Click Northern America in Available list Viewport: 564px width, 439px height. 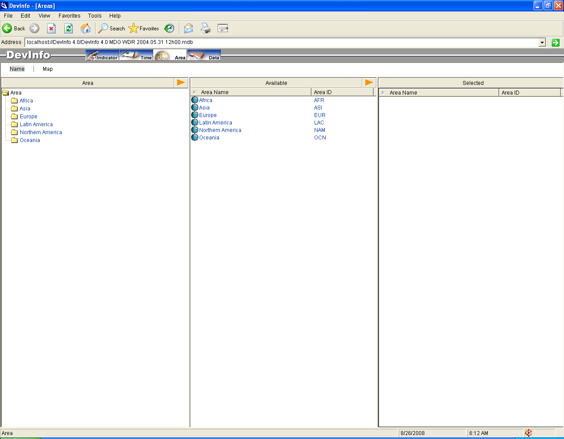click(x=220, y=130)
